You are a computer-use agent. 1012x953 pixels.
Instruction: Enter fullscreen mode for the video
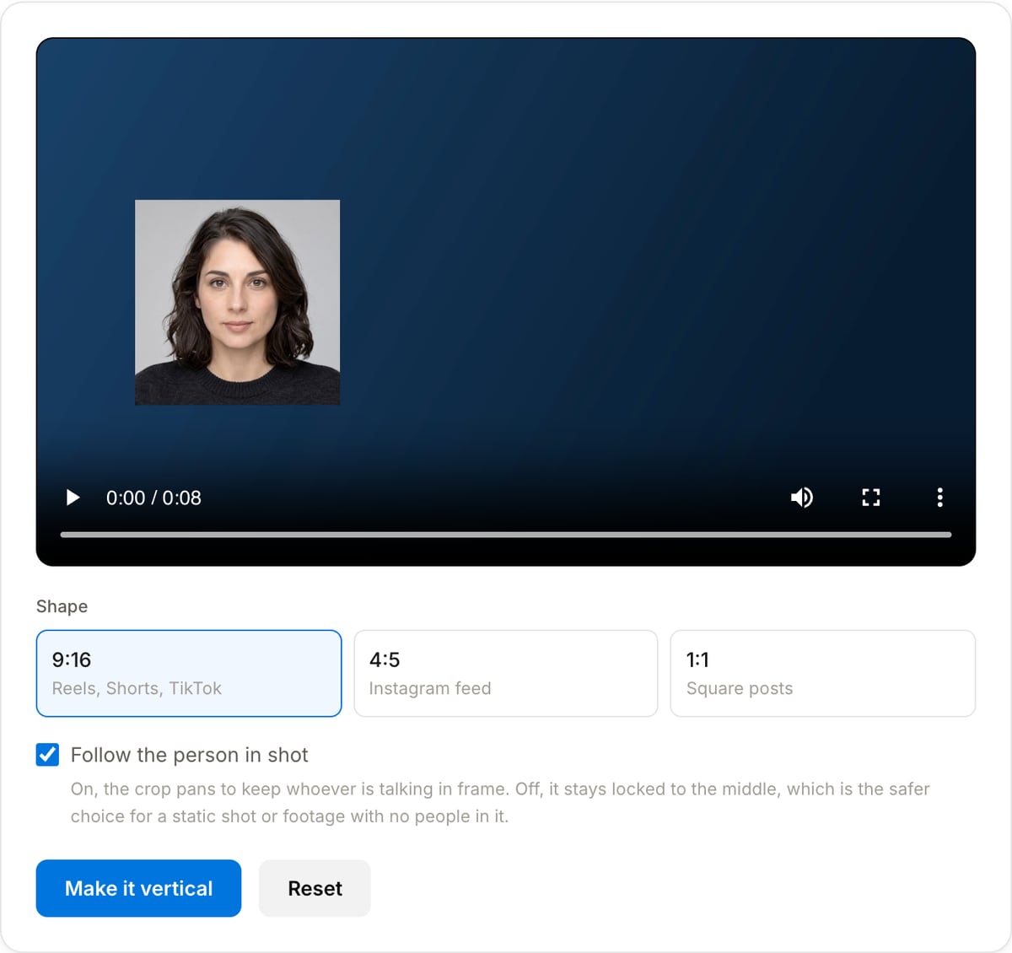(871, 498)
